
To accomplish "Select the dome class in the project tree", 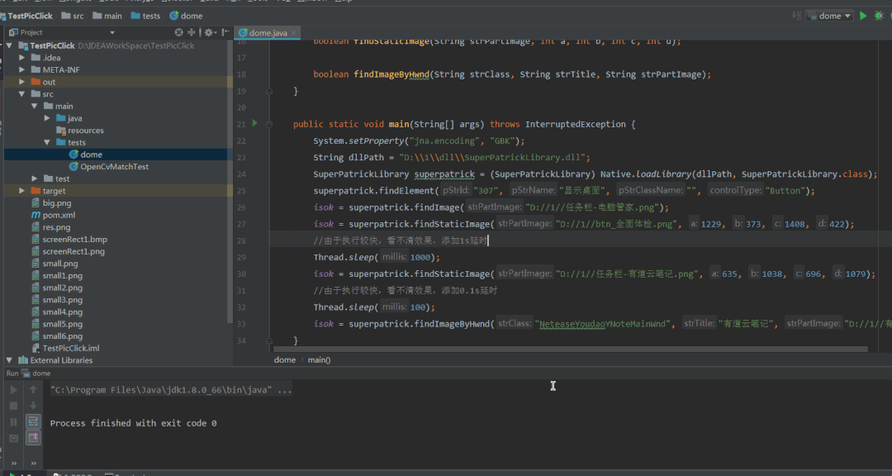I will coord(85,155).
